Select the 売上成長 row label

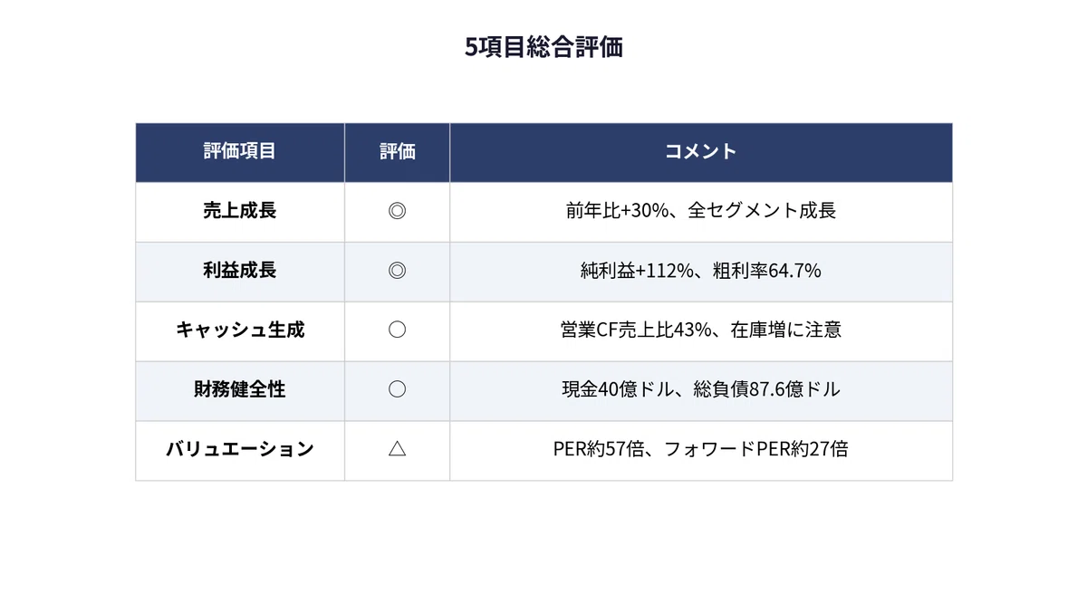click(x=240, y=211)
